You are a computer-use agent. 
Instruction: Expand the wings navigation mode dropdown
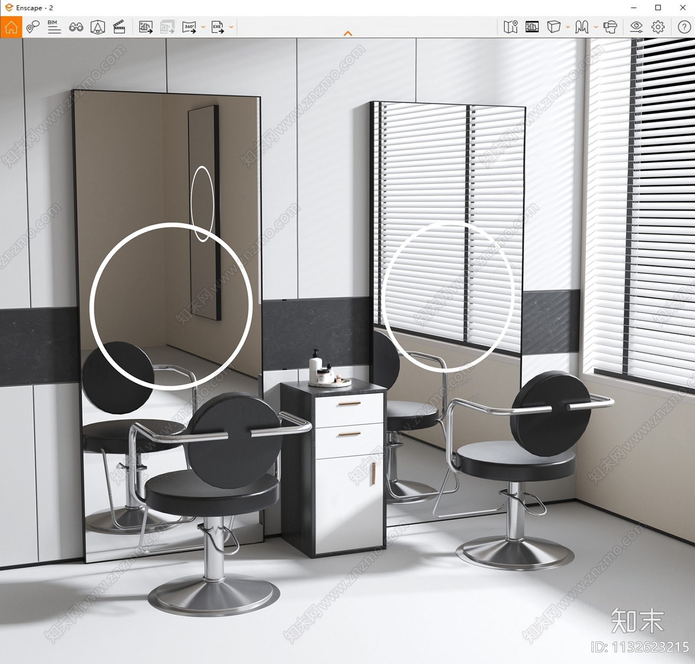tap(596, 27)
